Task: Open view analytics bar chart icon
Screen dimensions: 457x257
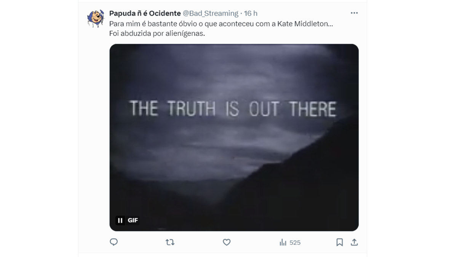Action: click(x=283, y=242)
